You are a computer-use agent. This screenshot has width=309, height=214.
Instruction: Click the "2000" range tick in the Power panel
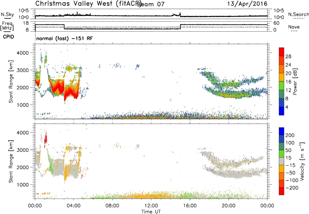point(23,87)
